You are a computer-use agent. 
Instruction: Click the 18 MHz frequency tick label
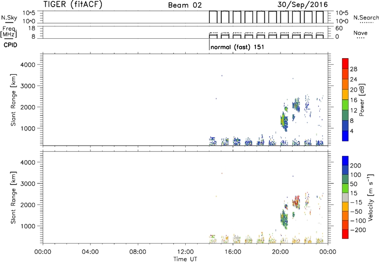point(32,28)
